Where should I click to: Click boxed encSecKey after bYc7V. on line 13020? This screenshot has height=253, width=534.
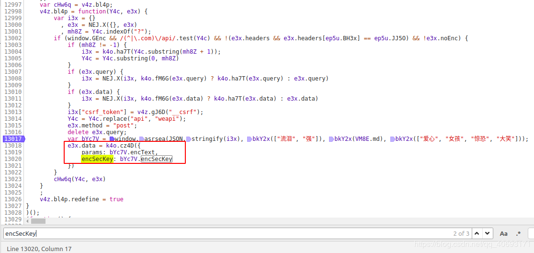coord(157,159)
